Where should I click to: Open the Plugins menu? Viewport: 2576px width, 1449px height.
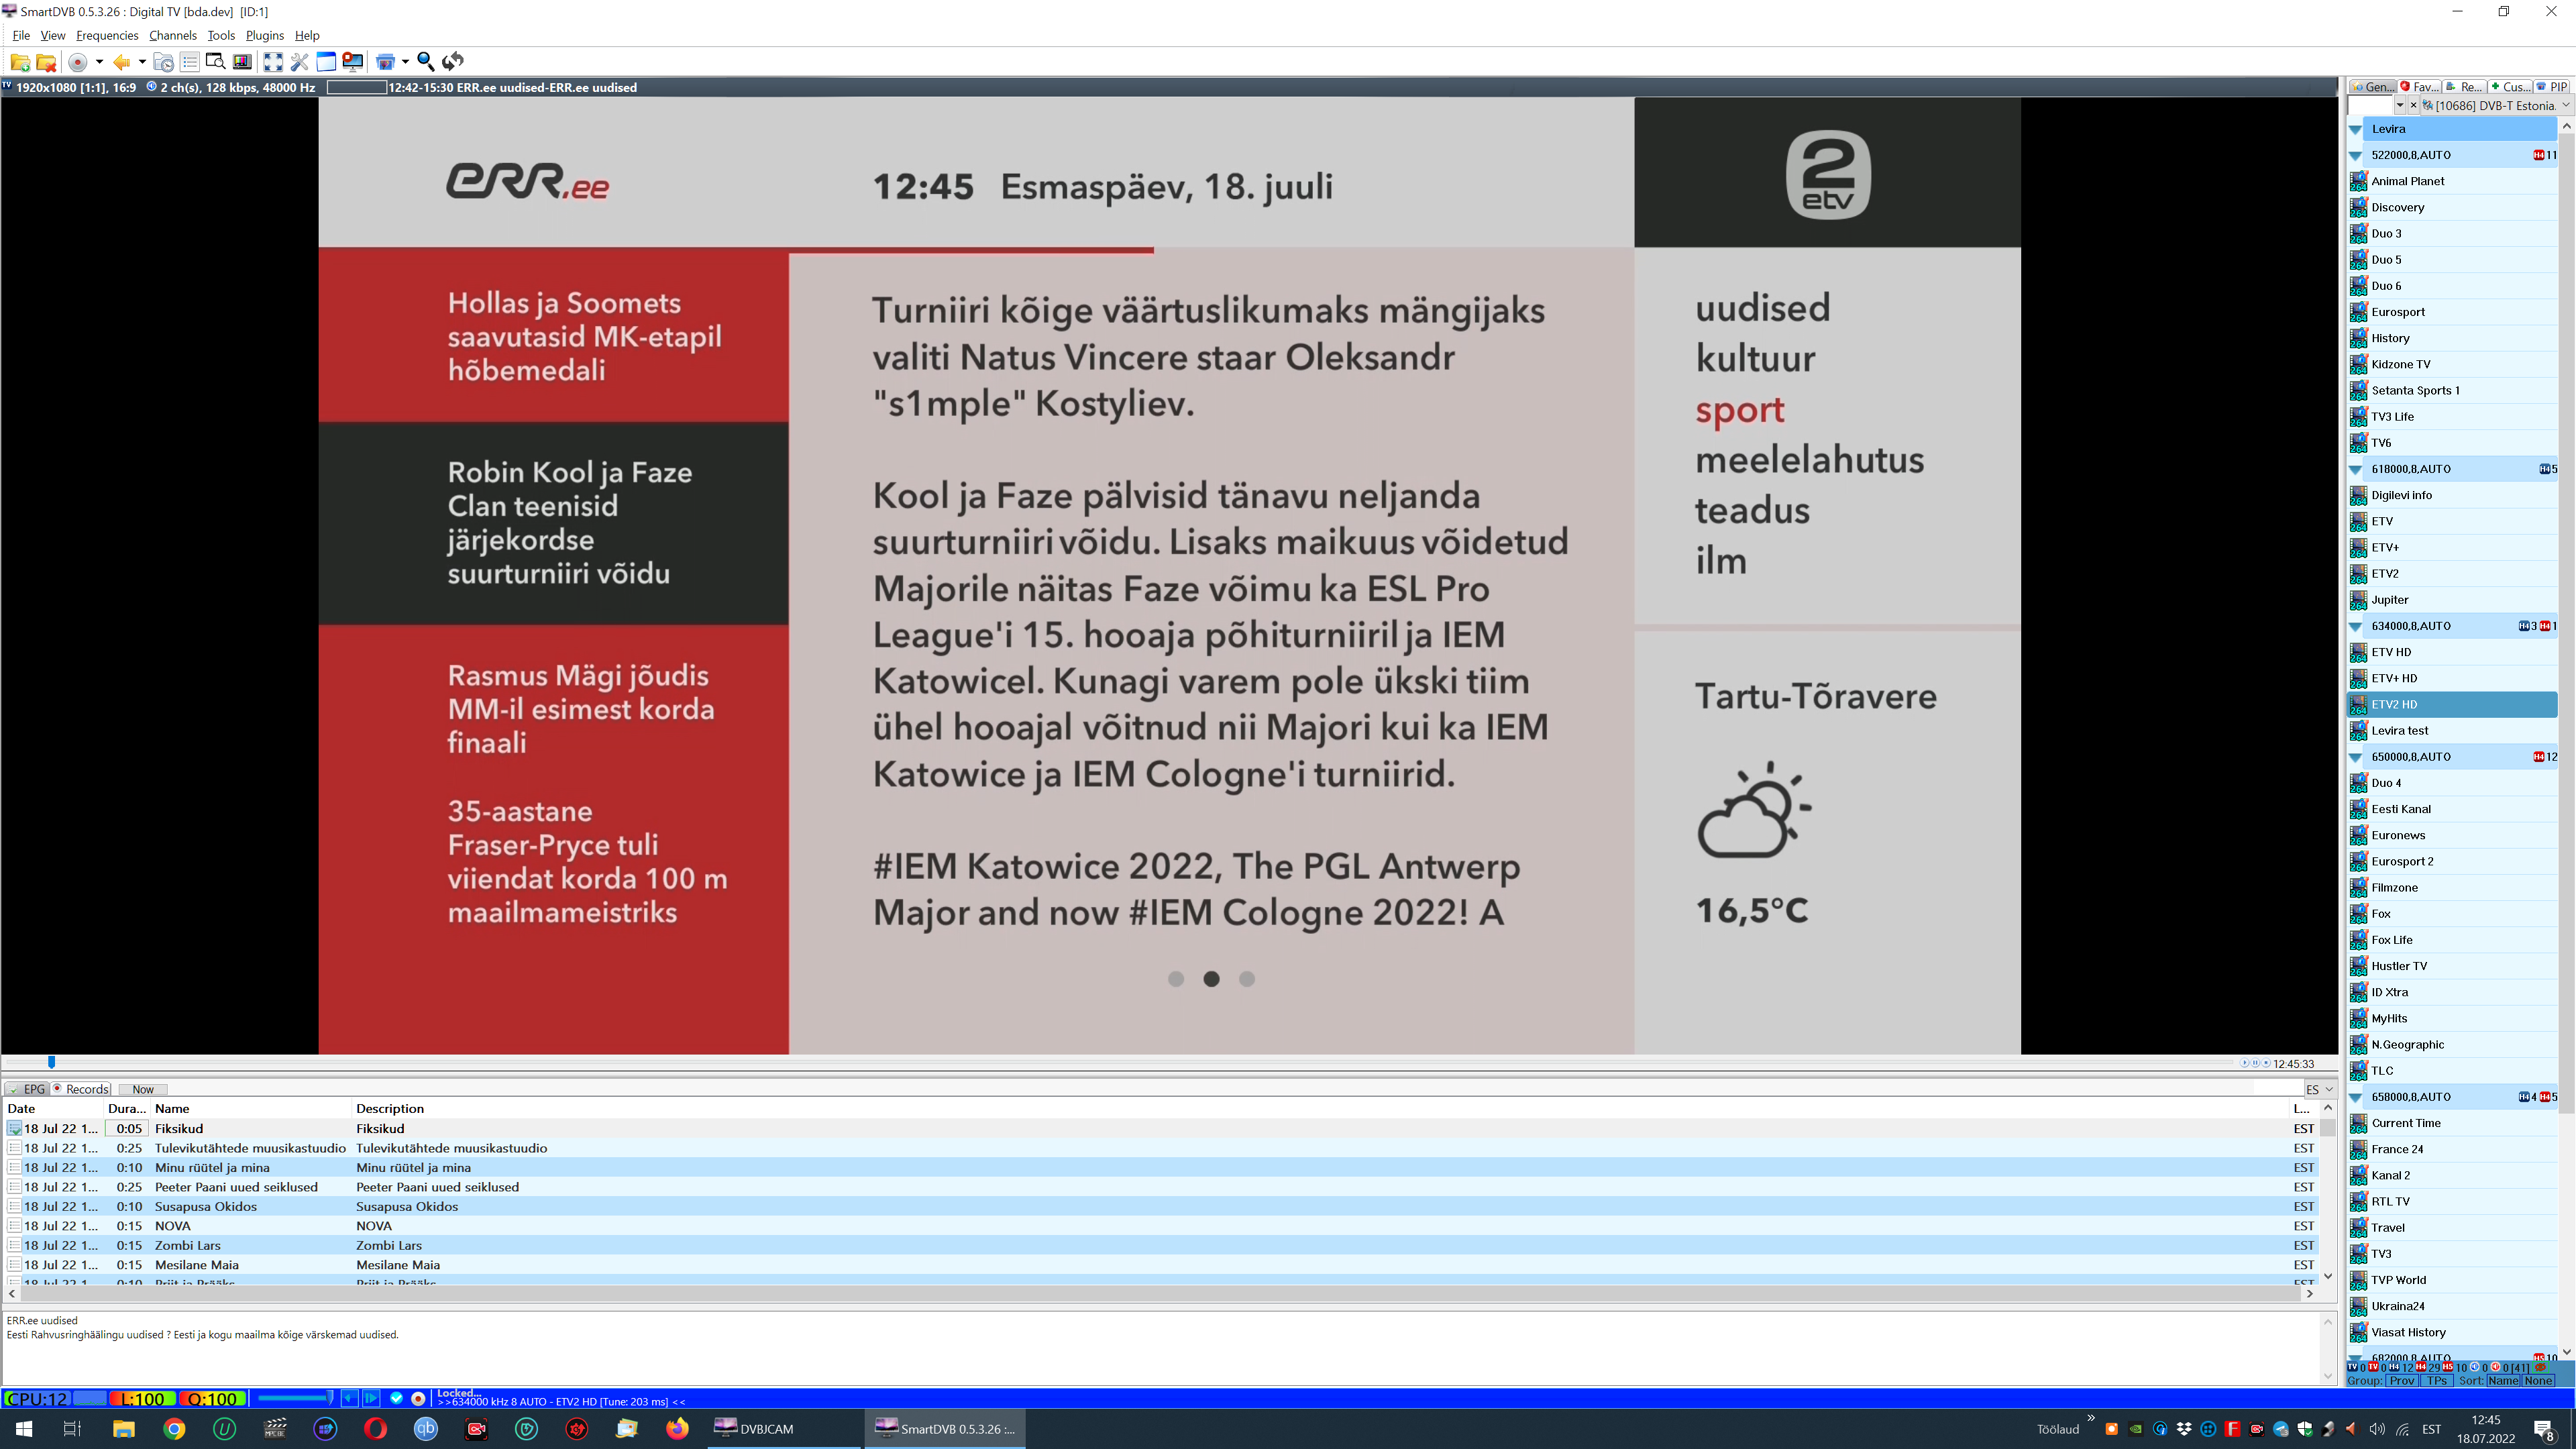coord(265,35)
